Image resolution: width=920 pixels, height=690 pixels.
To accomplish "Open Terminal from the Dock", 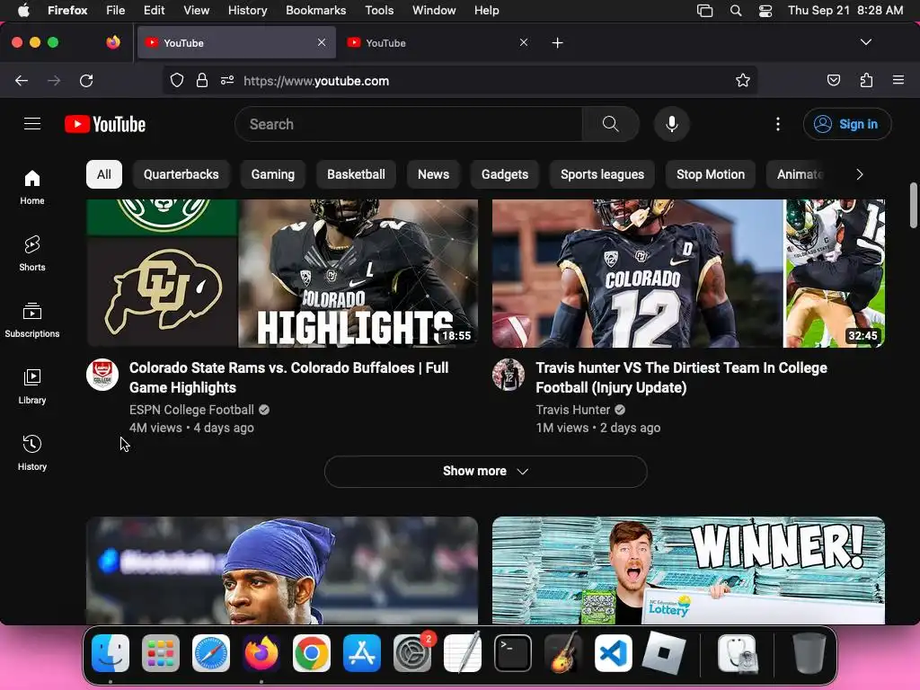I will coord(513,653).
